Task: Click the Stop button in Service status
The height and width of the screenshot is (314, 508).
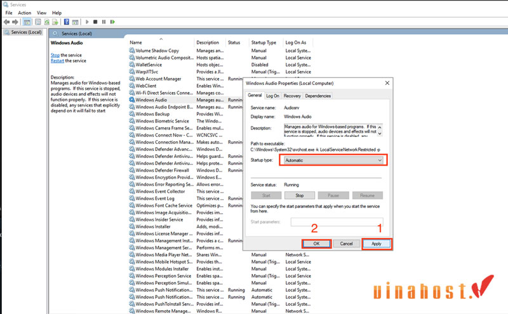Action: pyautogui.click(x=300, y=195)
